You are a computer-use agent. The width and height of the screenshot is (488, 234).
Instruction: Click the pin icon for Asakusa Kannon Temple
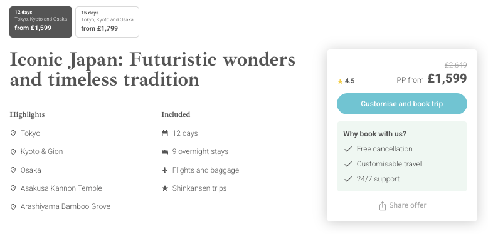13,188
